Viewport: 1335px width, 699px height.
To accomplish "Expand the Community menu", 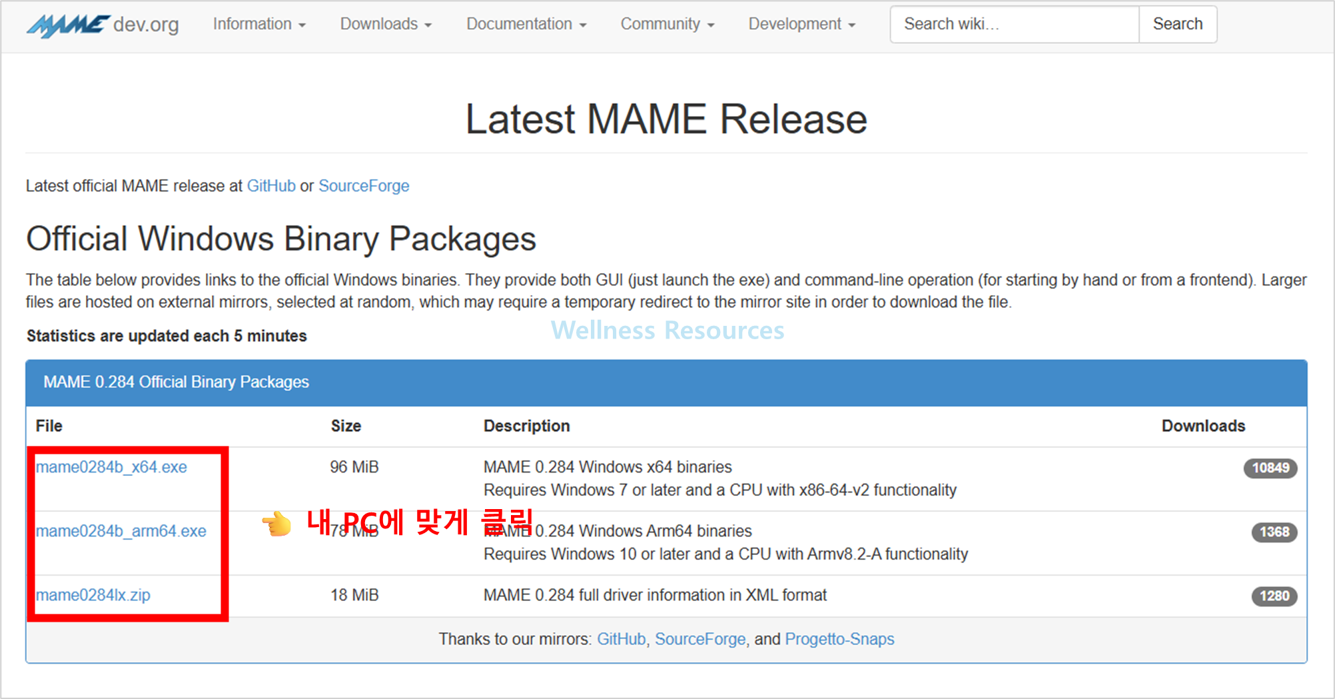I will (667, 24).
